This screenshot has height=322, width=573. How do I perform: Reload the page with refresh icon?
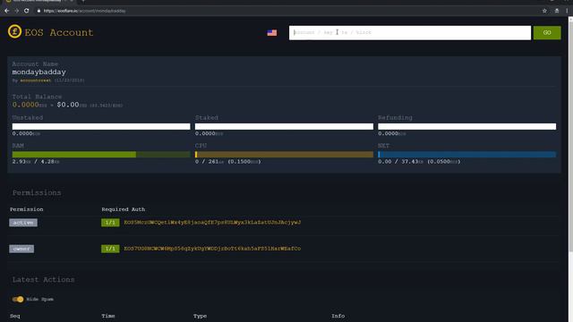(27, 11)
